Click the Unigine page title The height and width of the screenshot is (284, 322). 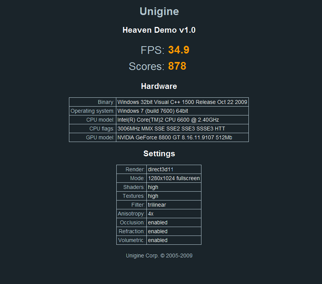coord(159,12)
